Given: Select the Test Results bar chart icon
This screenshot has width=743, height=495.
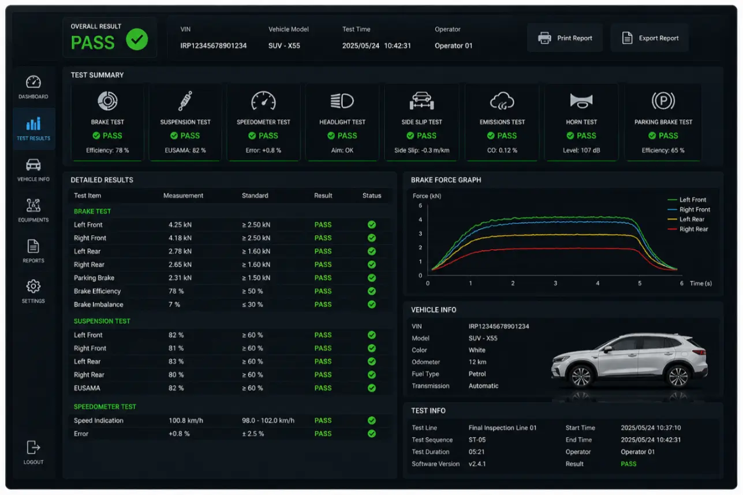Looking at the screenshot, I should coord(33,123).
